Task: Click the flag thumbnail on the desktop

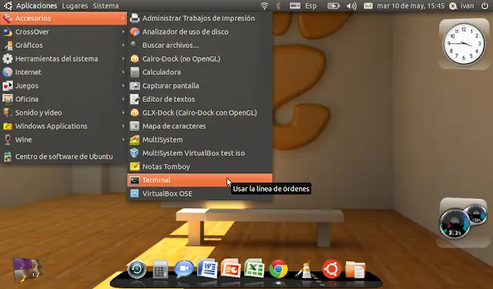Action: click(28, 269)
